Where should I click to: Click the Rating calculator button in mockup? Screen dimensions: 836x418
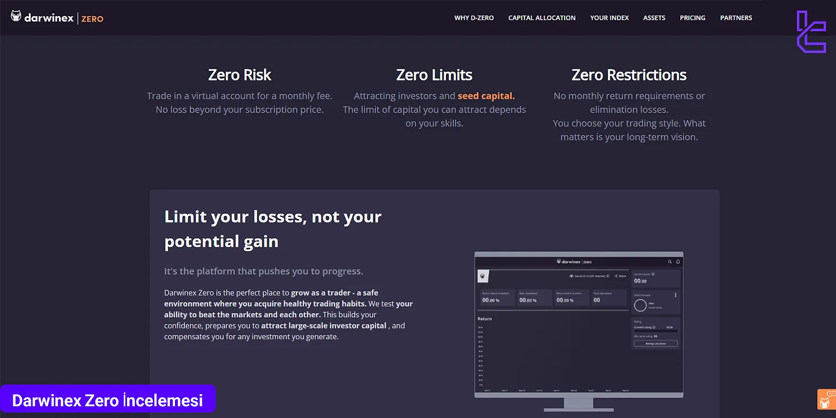click(655, 343)
